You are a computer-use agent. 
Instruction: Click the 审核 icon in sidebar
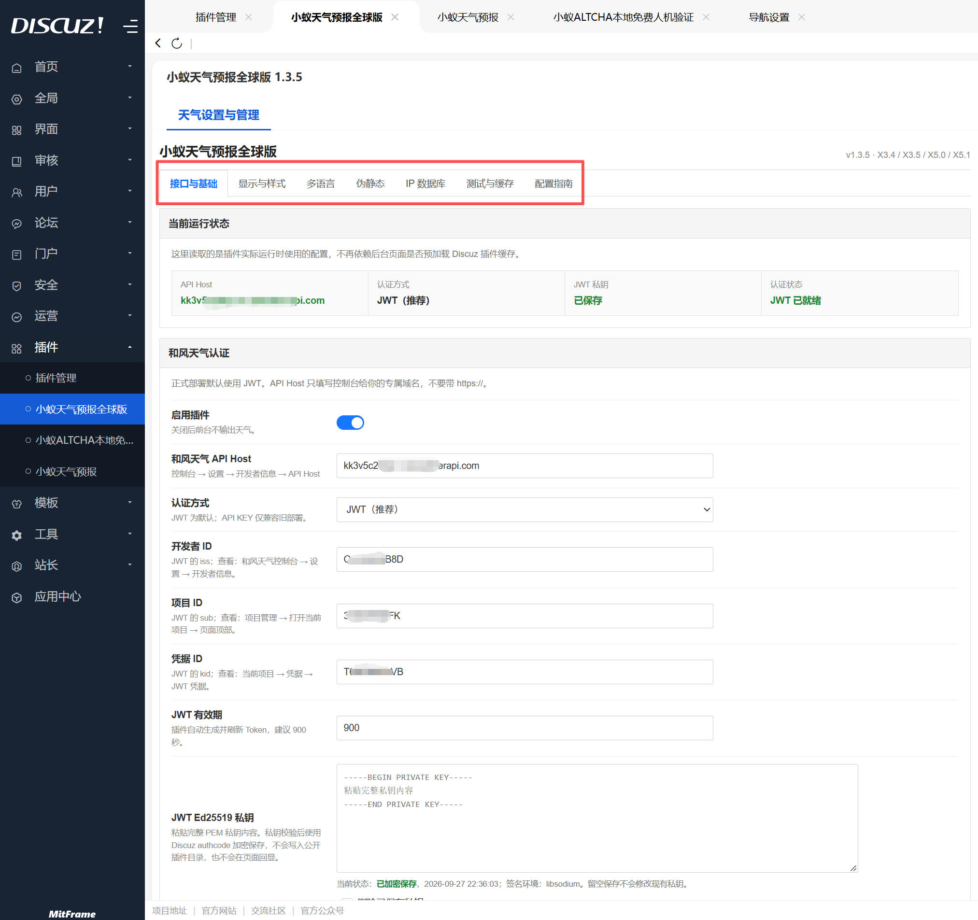pyautogui.click(x=17, y=161)
